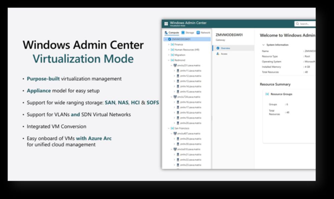Click the zmclu231.zava.matrix cluster icon
334x199 pixels.
175,65
